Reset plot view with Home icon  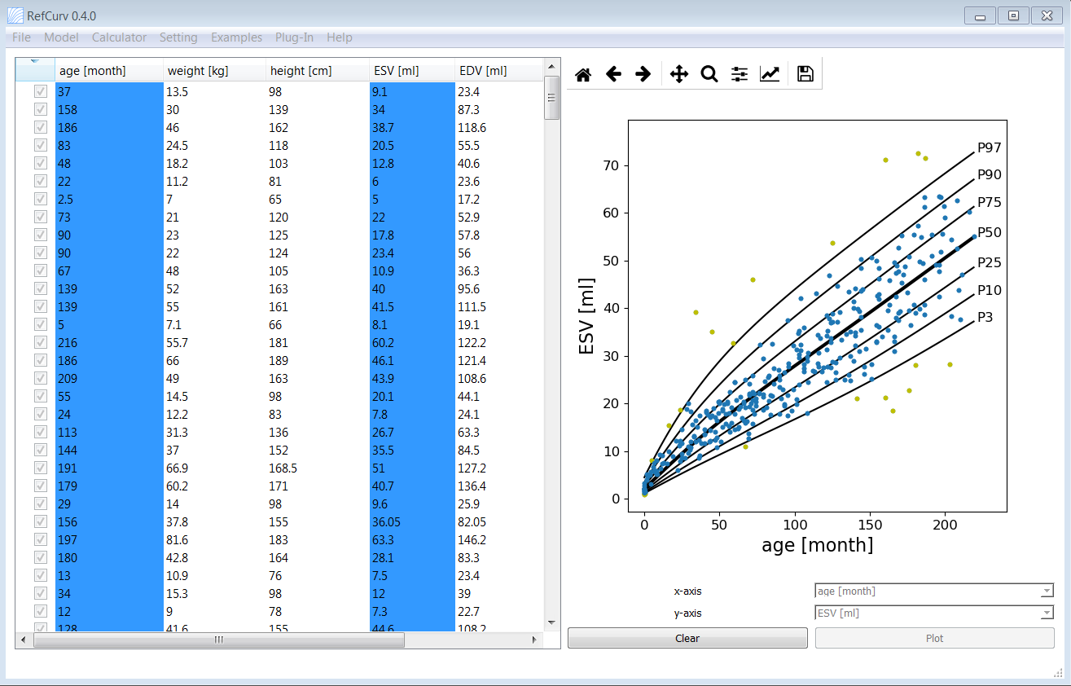pos(583,74)
